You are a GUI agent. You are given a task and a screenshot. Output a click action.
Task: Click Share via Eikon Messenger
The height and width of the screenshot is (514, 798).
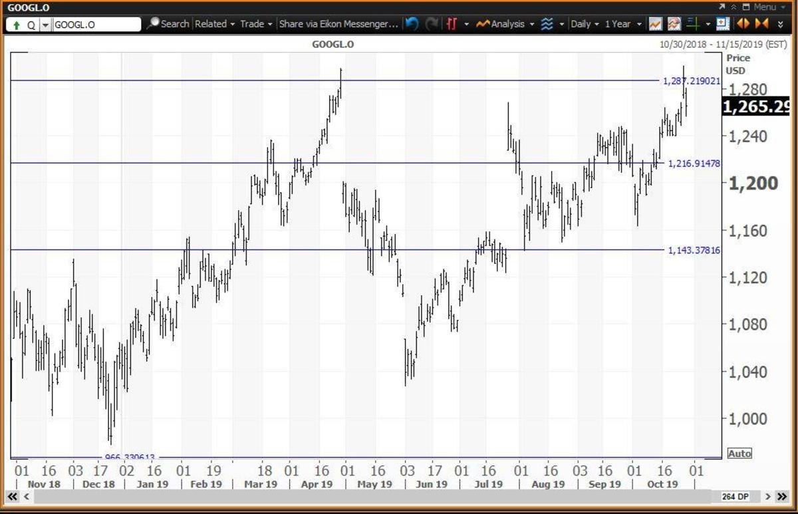coord(338,24)
